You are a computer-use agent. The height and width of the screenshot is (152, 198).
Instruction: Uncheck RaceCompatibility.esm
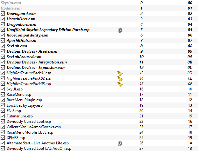(3, 35)
